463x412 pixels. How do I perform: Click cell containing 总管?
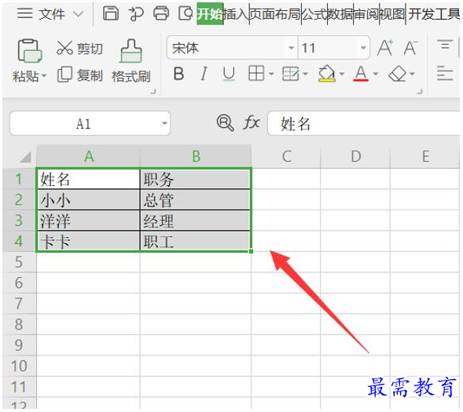(x=195, y=200)
